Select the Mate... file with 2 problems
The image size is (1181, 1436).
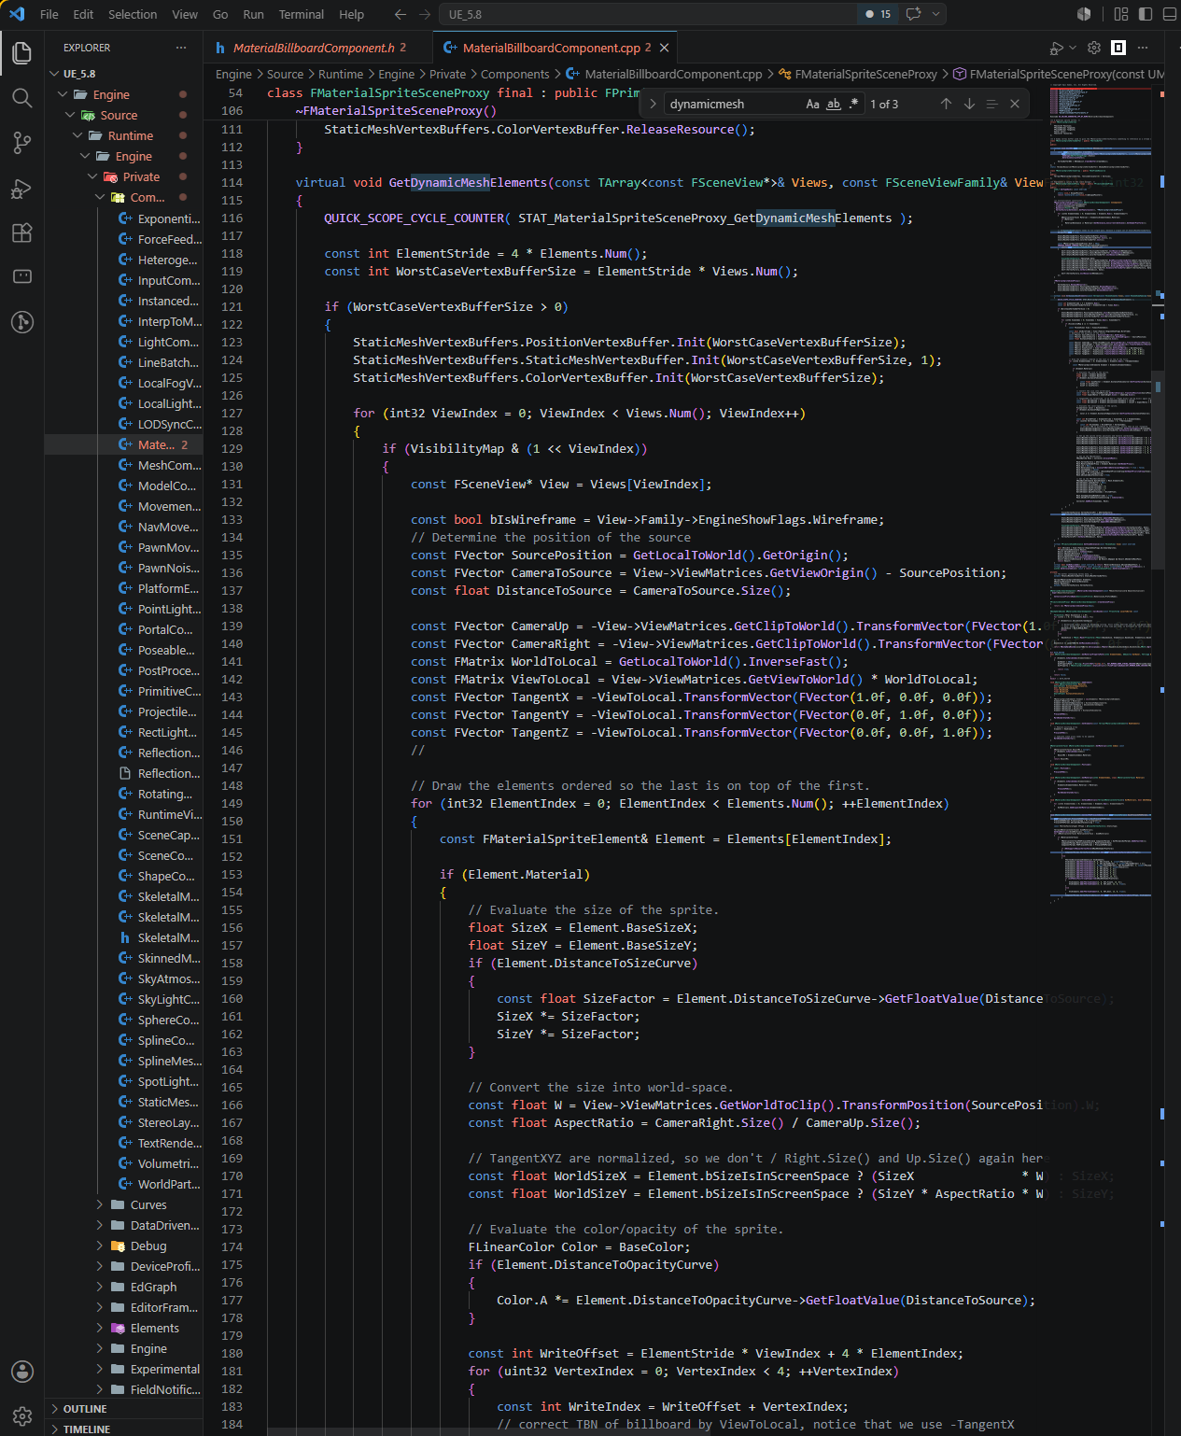point(124,444)
